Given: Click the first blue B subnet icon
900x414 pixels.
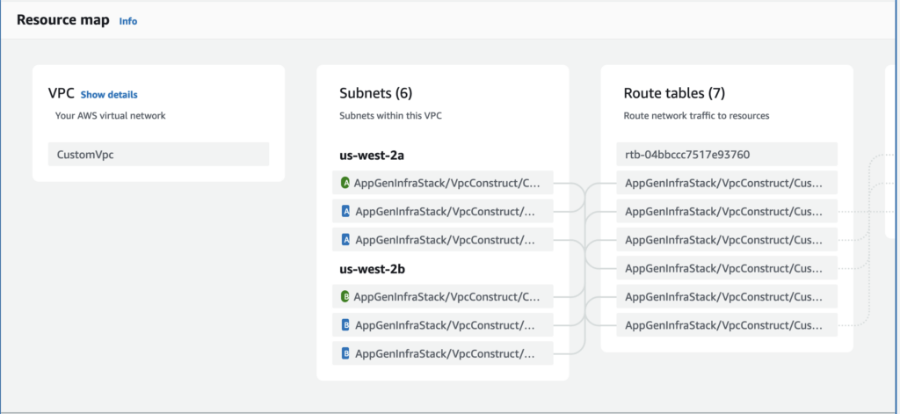Looking at the screenshot, I should (345, 325).
